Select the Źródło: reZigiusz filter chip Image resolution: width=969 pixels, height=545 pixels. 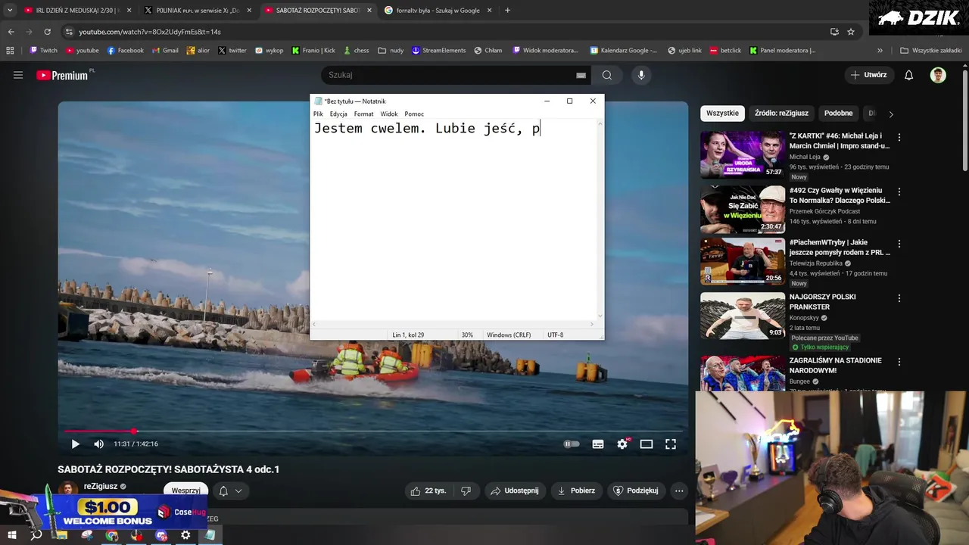(x=781, y=113)
